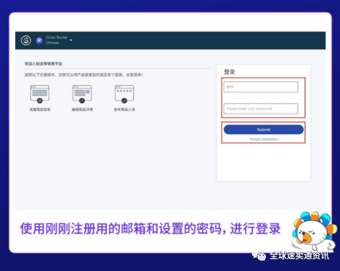
Task: Click the Cross Border Chinese label text
Action: [x=56, y=40]
